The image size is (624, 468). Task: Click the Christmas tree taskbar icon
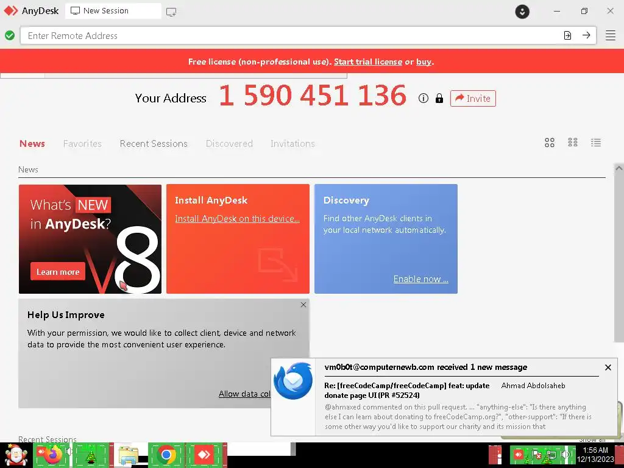click(x=91, y=456)
